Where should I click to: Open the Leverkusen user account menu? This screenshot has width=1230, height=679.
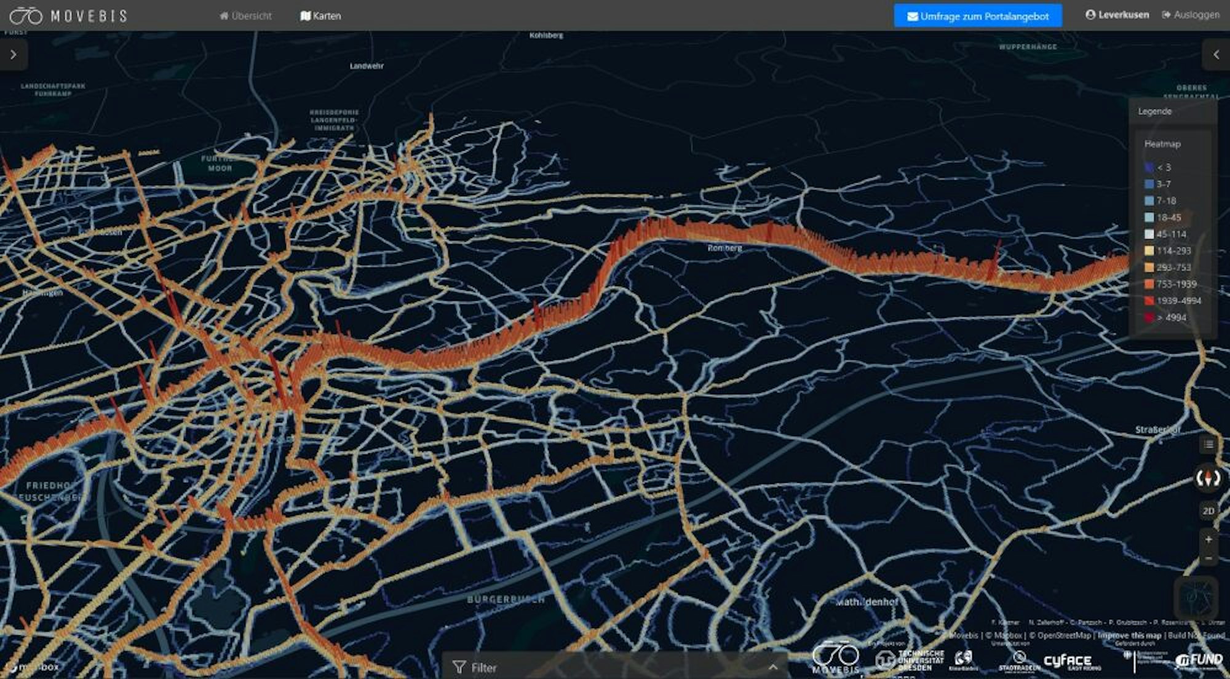tap(1117, 15)
